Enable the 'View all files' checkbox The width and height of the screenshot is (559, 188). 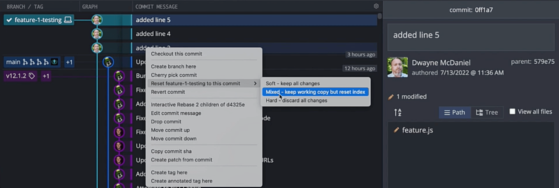click(x=512, y=111)
